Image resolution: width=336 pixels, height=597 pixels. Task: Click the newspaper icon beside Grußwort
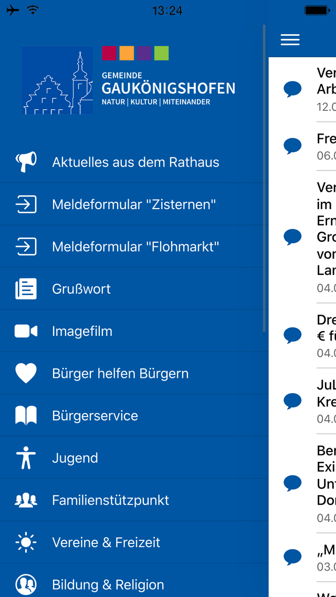pos(26,289)
